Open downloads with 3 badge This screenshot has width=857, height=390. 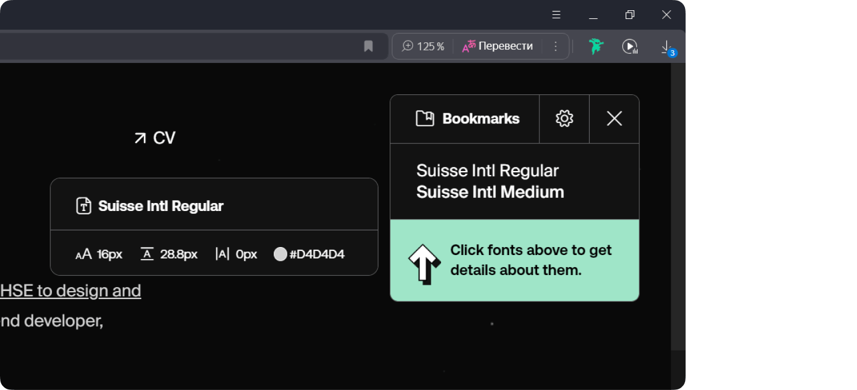(x=667, y=47)
